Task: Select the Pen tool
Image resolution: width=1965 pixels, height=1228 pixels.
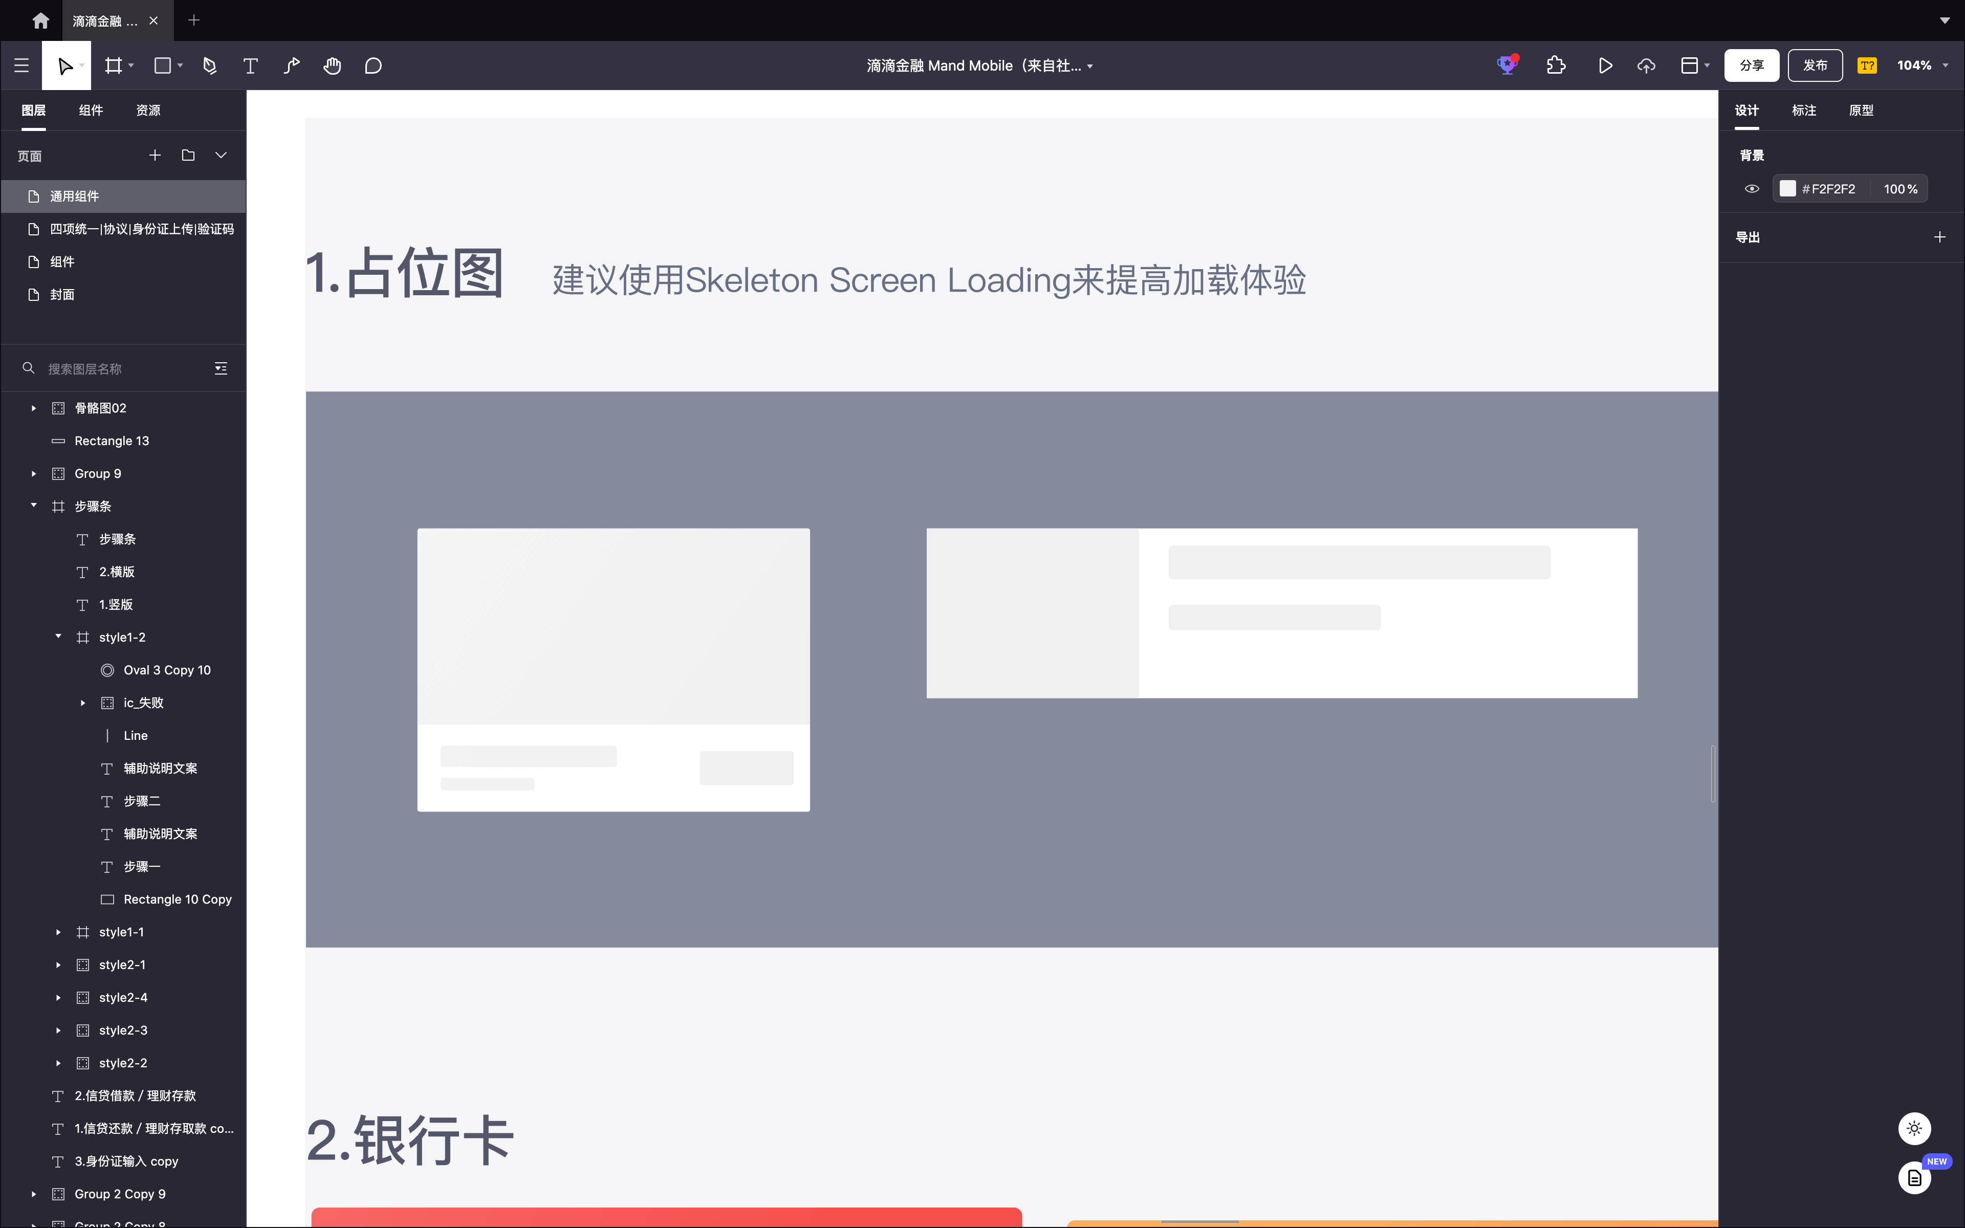Action: point(210,66)
